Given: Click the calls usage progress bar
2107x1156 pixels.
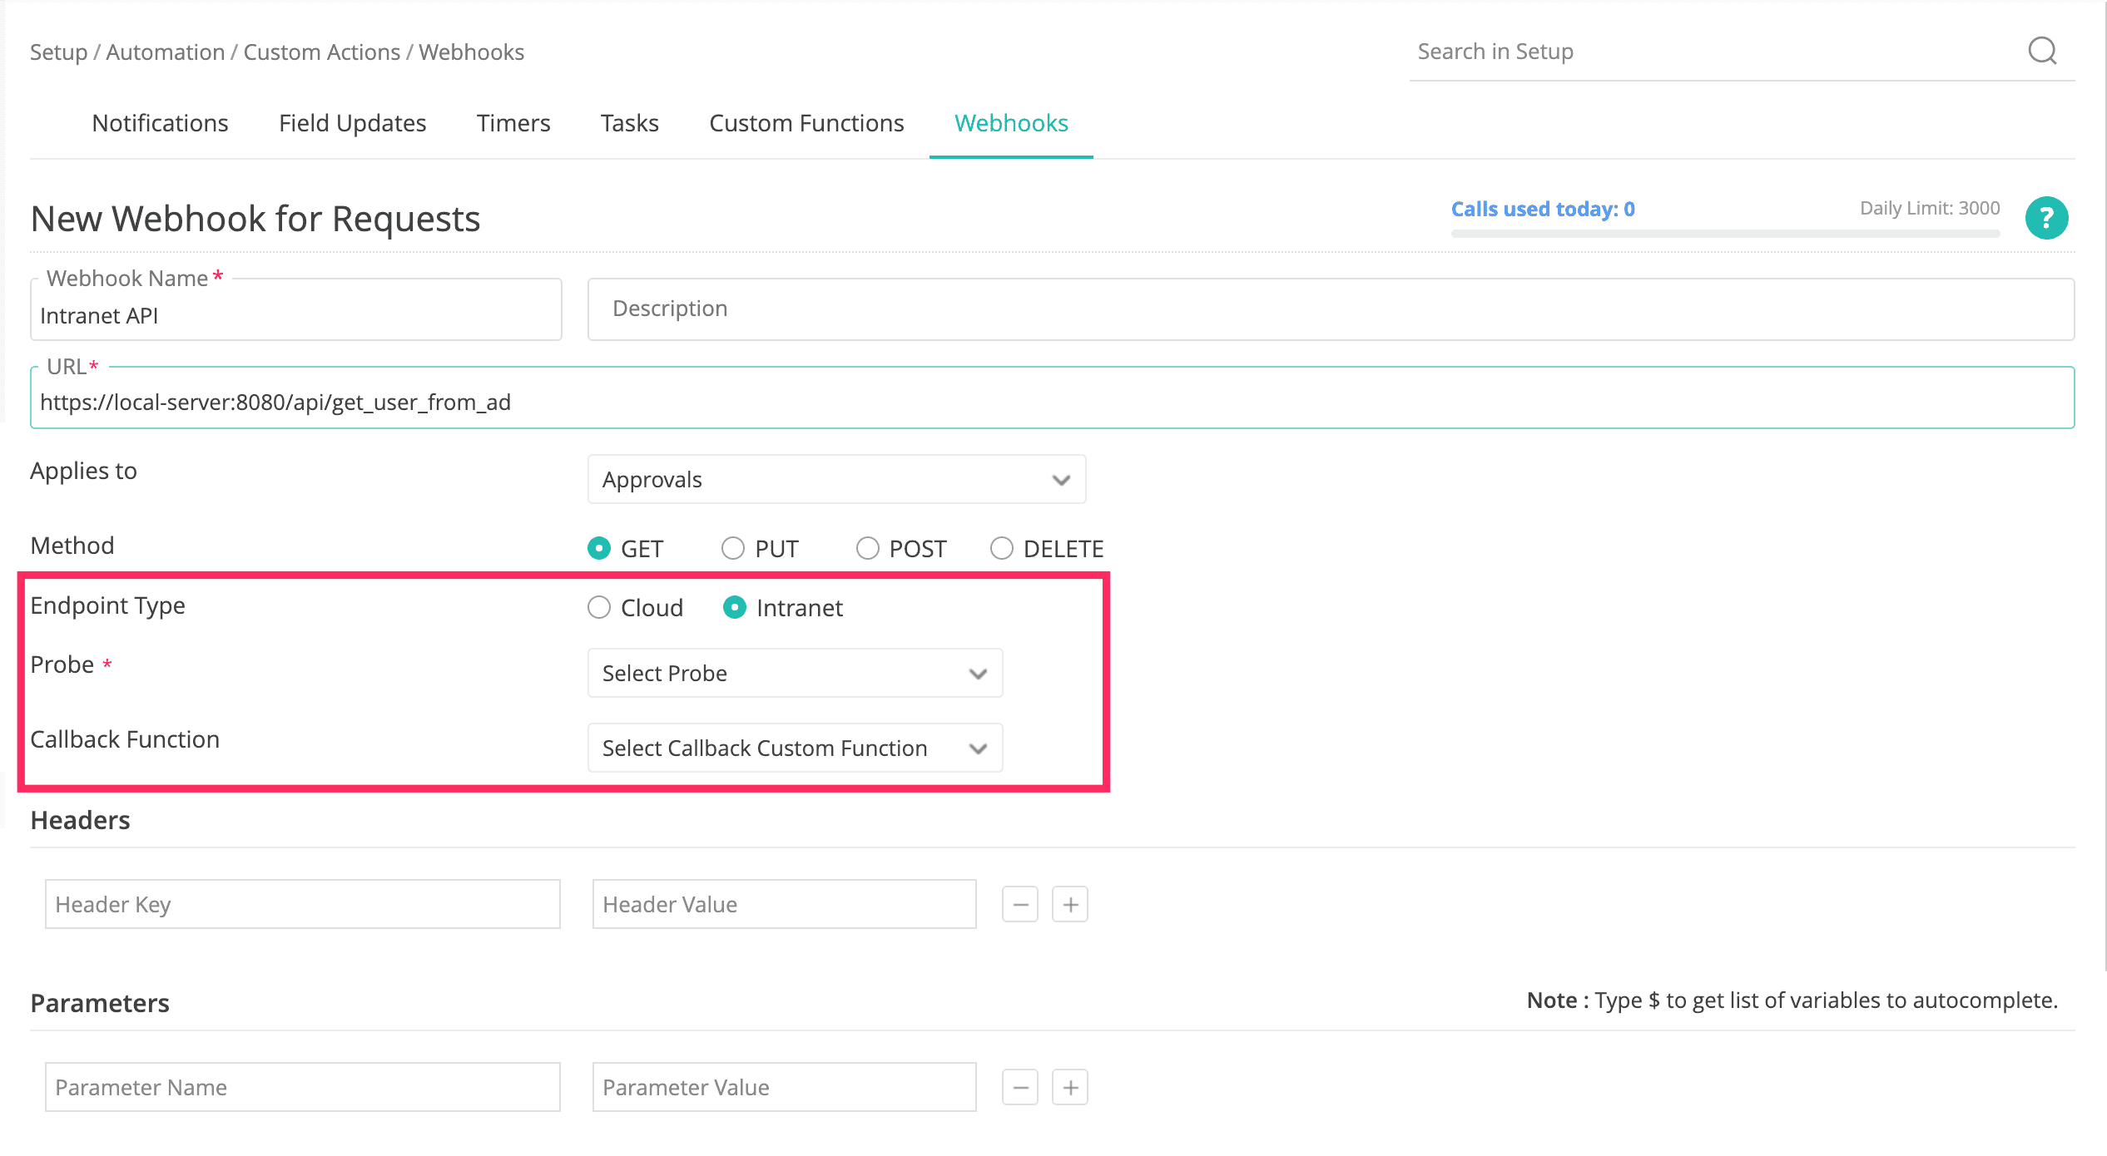Looking at the screenshot, I should tap(1724, 234).
